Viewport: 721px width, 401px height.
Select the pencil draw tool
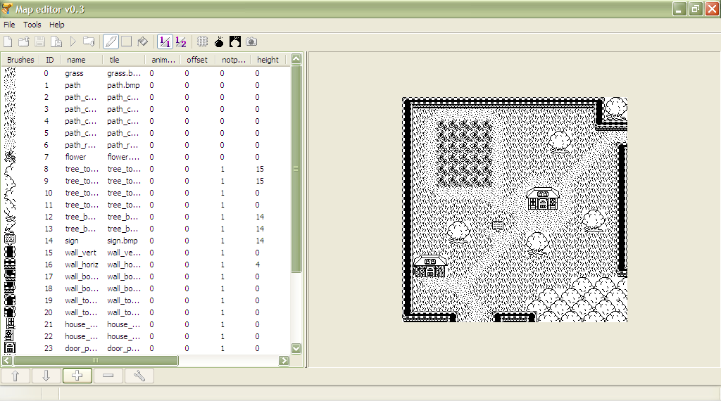coord(111,42)
